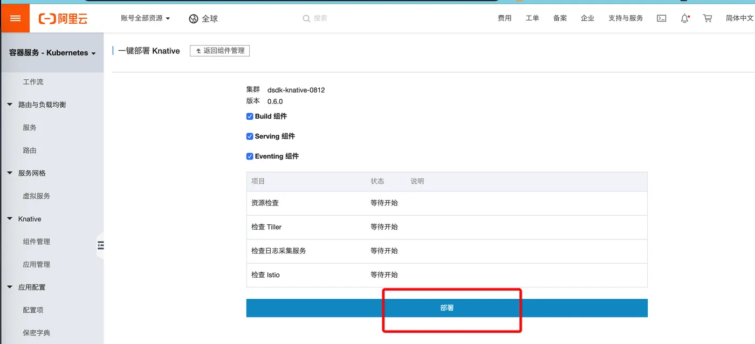Open the 账号全部资源 dropdown
755x344 pixels.
pyautogui.click(x=146, y=18)
